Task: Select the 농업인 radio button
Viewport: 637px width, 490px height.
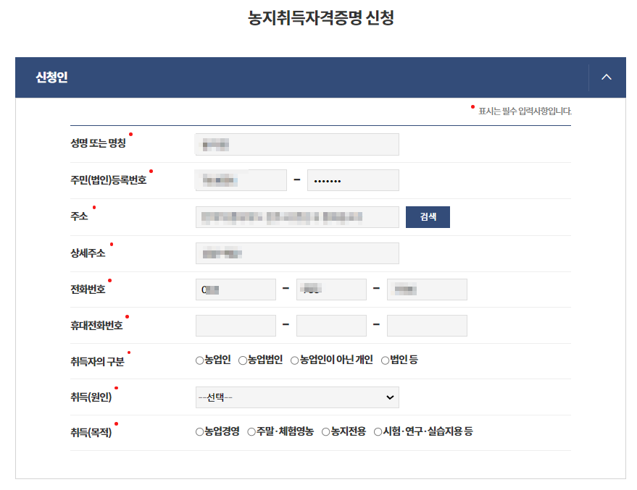Action: click(x=199, y=360)
